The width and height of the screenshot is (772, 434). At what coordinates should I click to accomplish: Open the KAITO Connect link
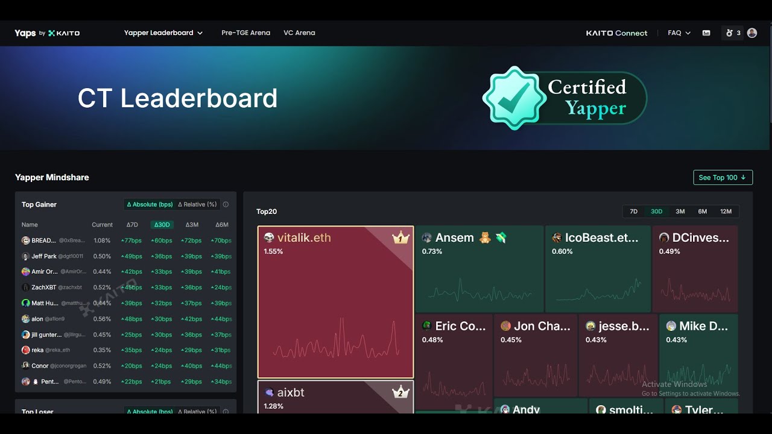coord(616,33)
